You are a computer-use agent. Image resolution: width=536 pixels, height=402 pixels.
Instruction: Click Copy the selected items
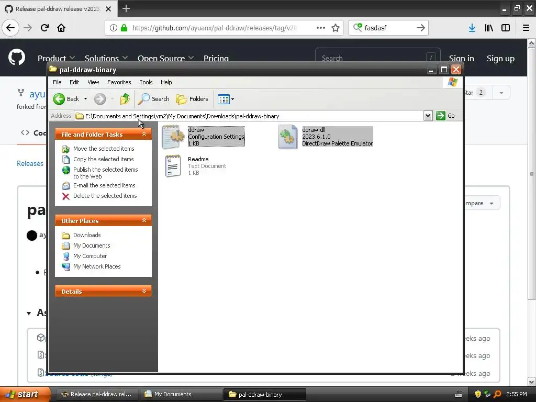103,159
